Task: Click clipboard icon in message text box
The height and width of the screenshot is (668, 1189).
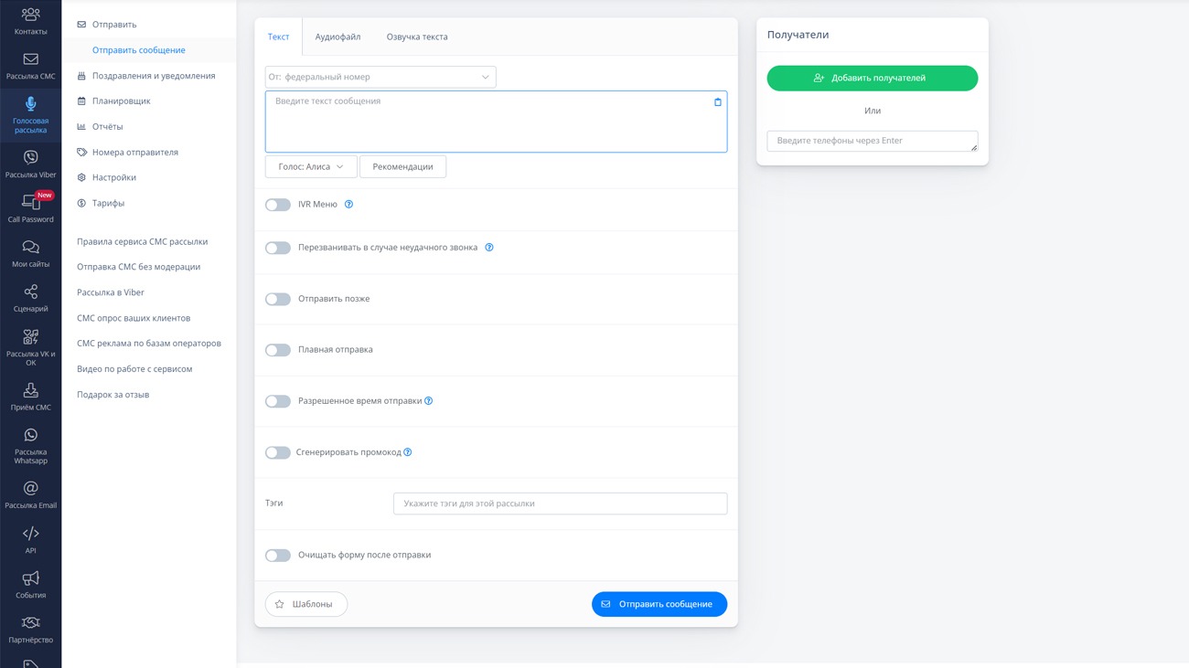Action: pos(717,102)
